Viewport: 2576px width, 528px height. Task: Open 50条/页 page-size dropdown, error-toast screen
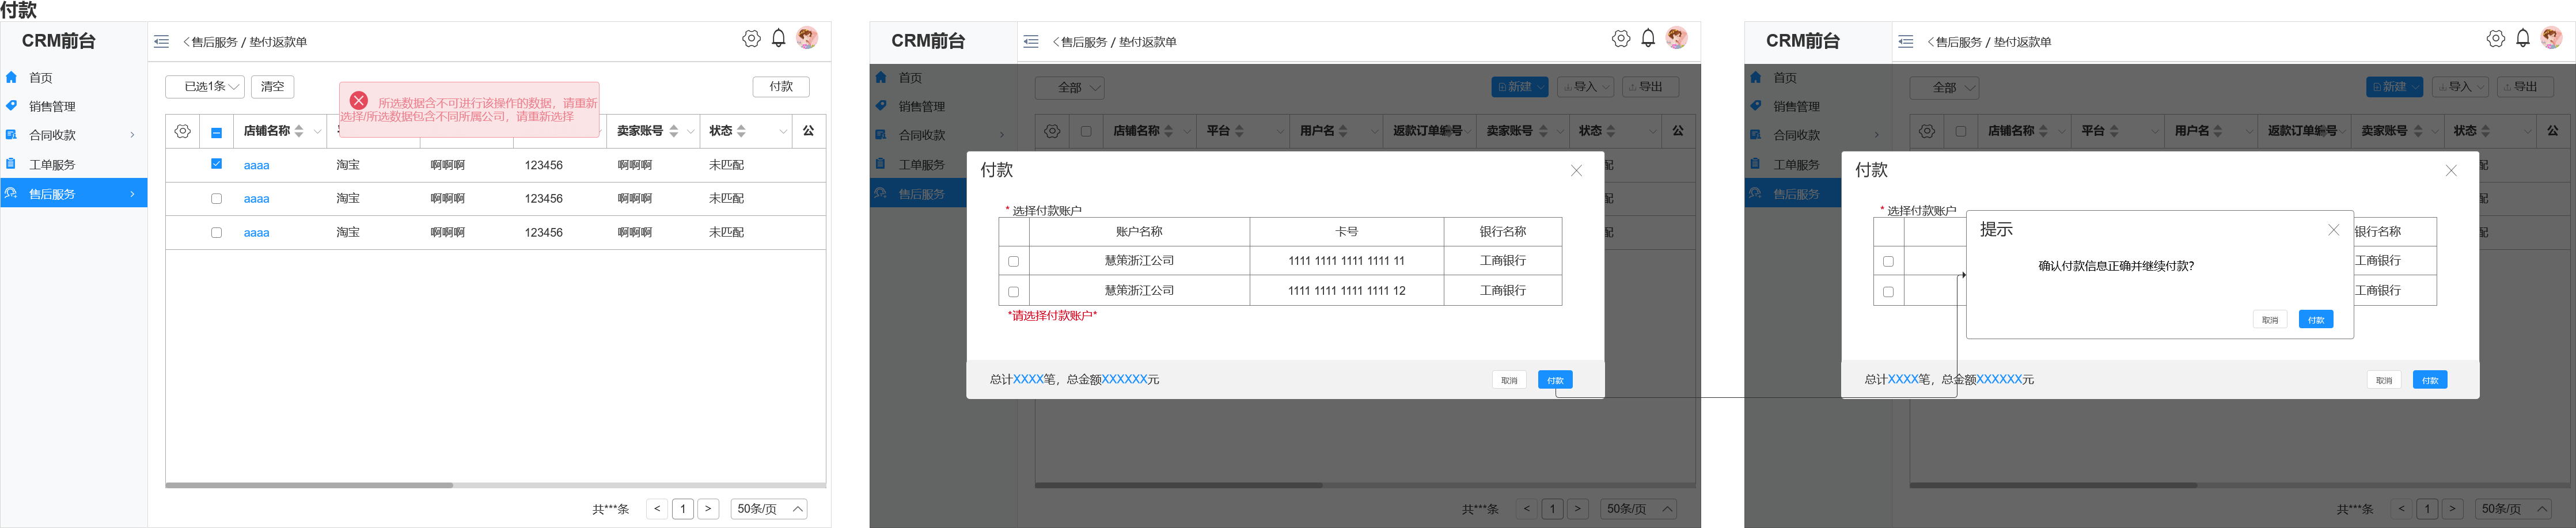[x=769, y=509]
